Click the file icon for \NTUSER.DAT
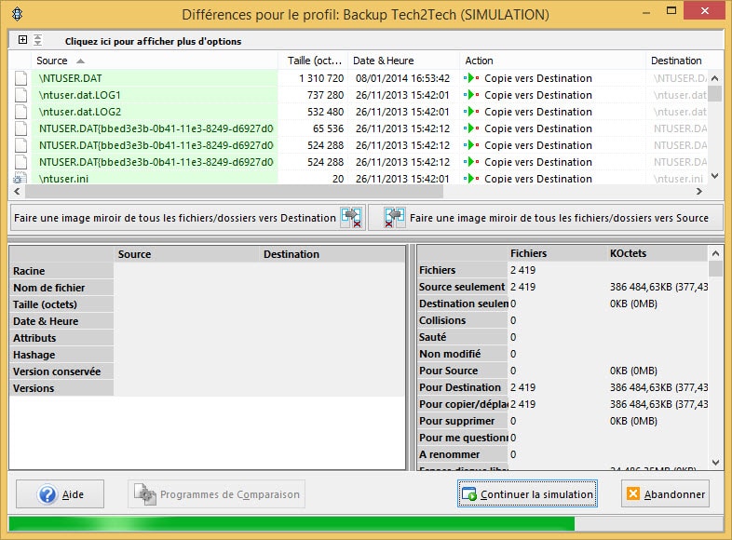 (x=20, y=78)
